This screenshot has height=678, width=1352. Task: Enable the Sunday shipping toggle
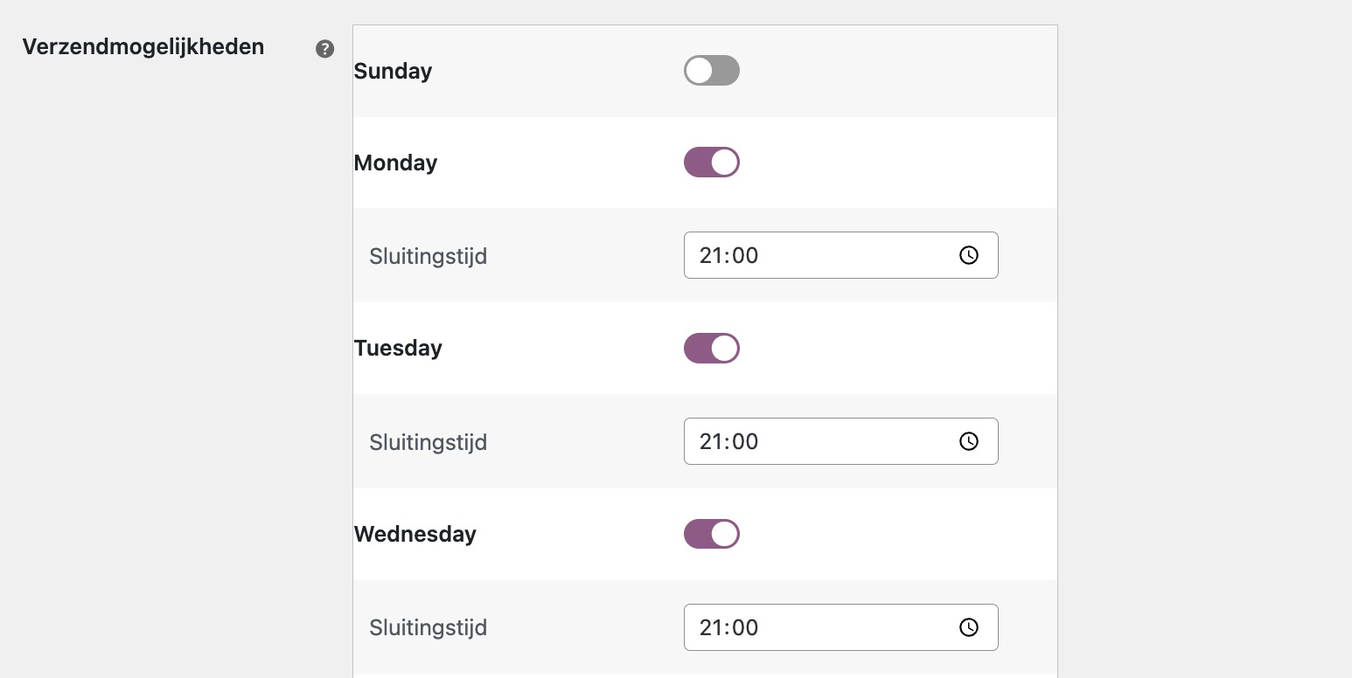point(711,70)
